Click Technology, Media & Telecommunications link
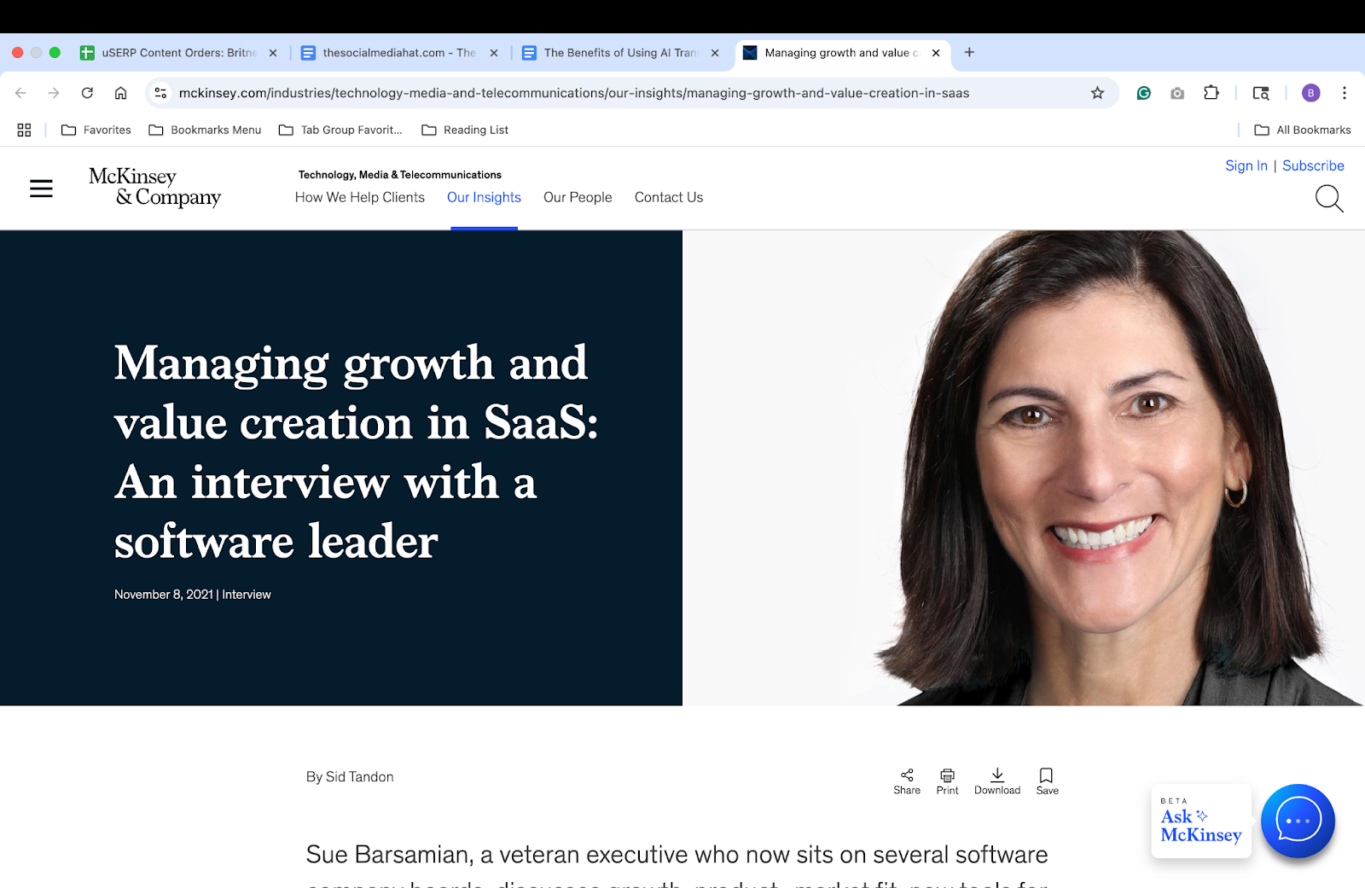The image size is (1365, 888). click(400, 175)
